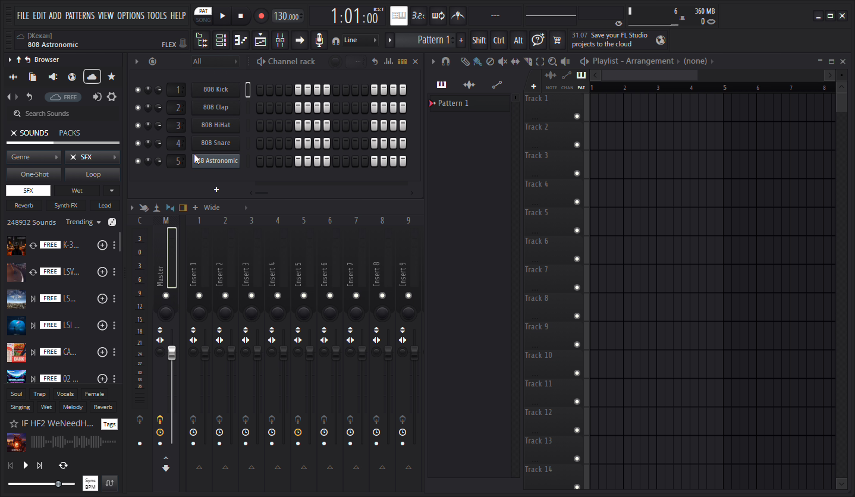Enable the typing keyboard to piano icon
This screenshot has width=855, height=497.
[x=399, y=15]
